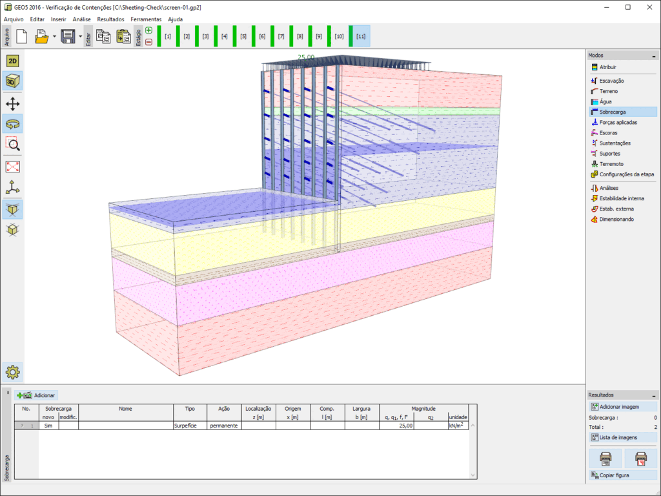Select the pan move tool
The image size is (661, 496).
click(13, 104)
